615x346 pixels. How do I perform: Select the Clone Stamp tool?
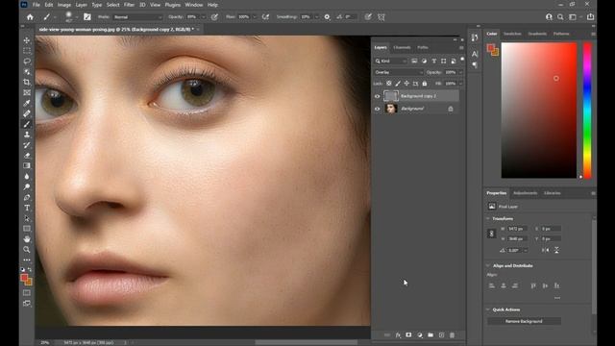coord(27,135)
